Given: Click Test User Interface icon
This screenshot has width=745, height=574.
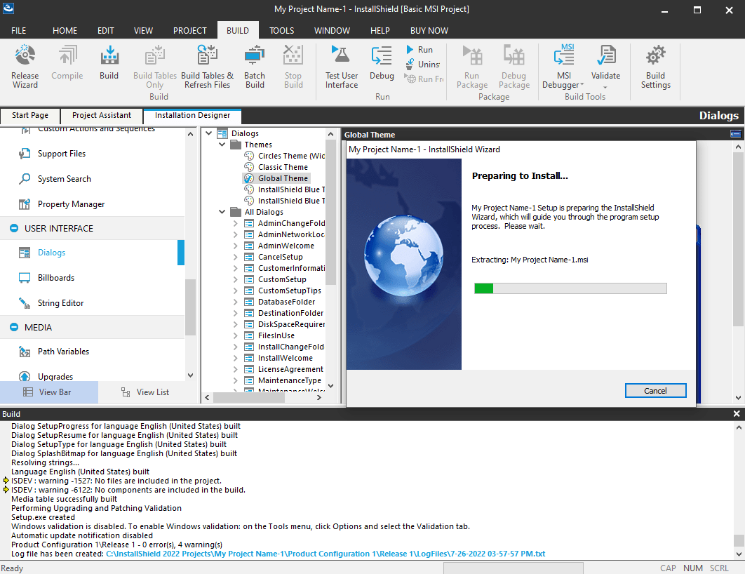Looking at the screenshot, I should pos(342,67).
